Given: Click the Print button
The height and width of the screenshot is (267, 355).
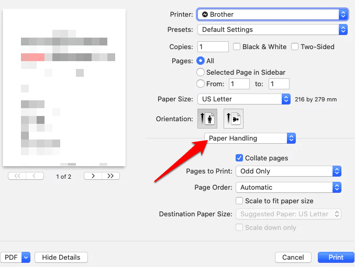Looking at the screenshot, I should tap(336, 257).
